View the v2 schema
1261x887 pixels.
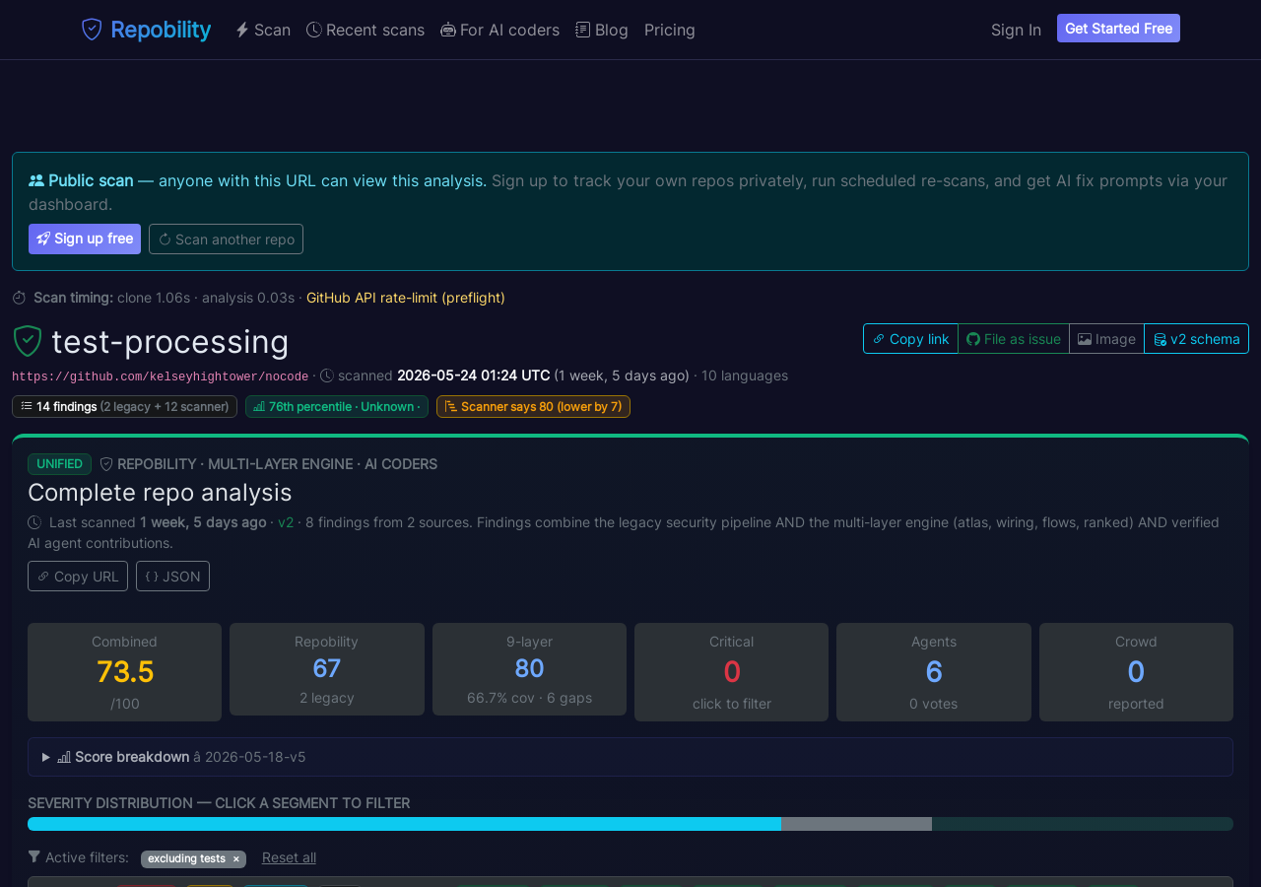[x=1196, y=338]
